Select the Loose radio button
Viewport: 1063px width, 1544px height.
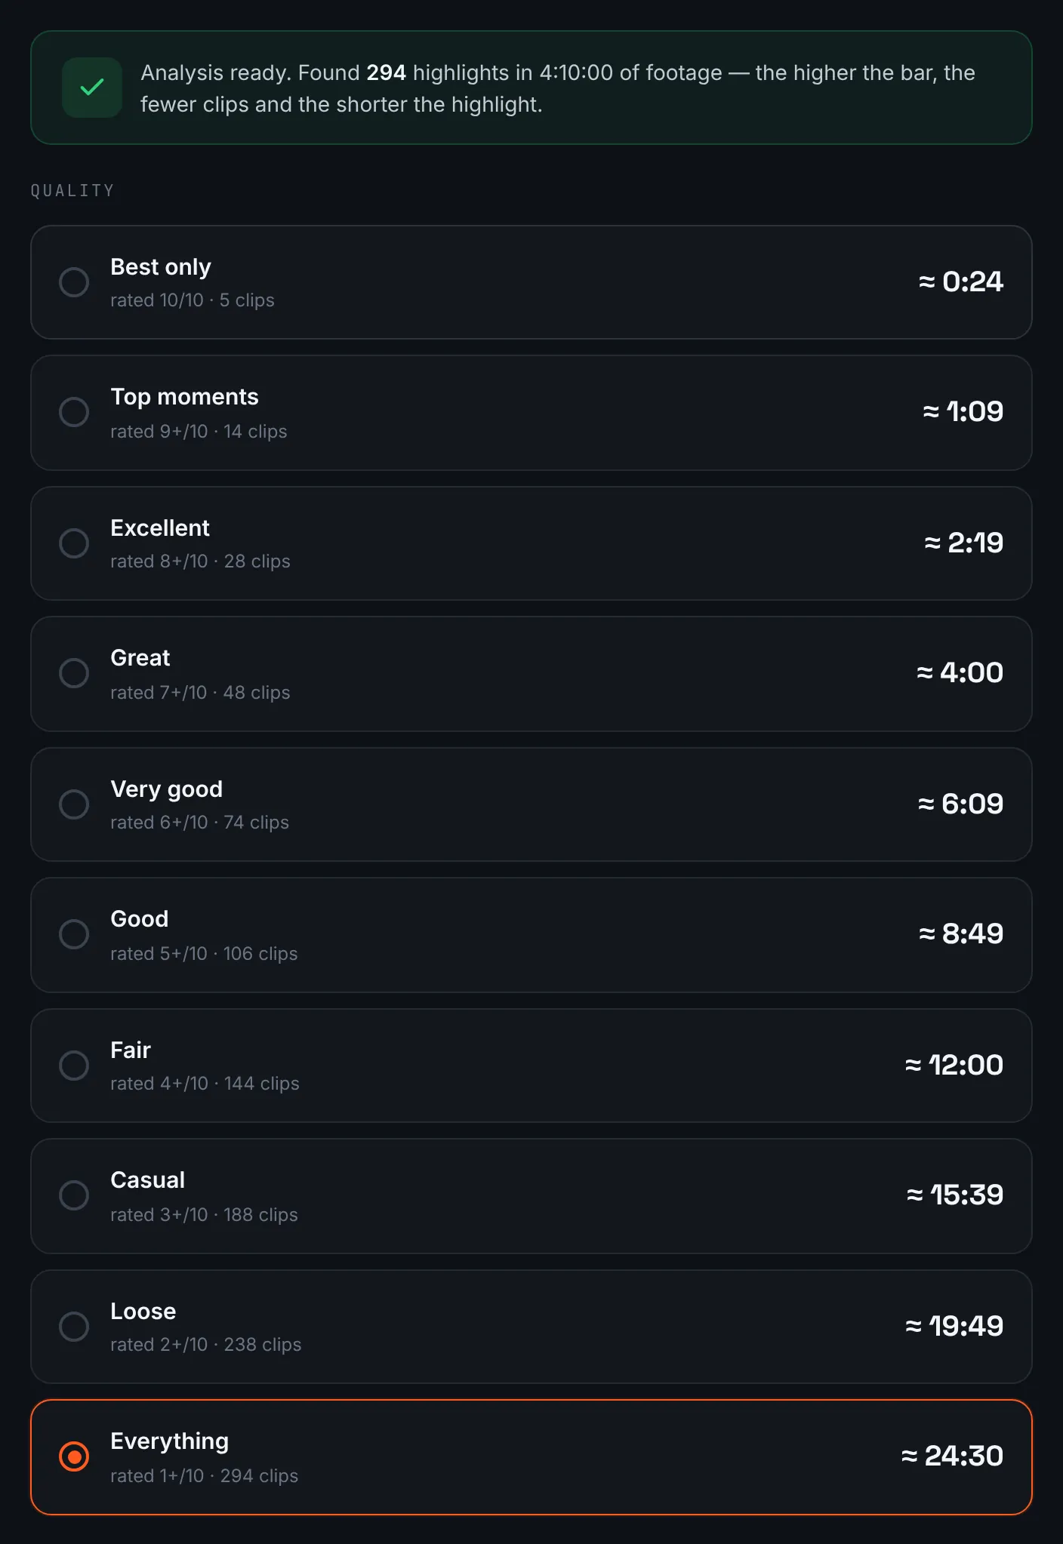[74, 1327]
